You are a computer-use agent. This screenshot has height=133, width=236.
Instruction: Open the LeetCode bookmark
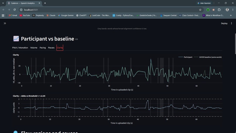tap(100, 15)
